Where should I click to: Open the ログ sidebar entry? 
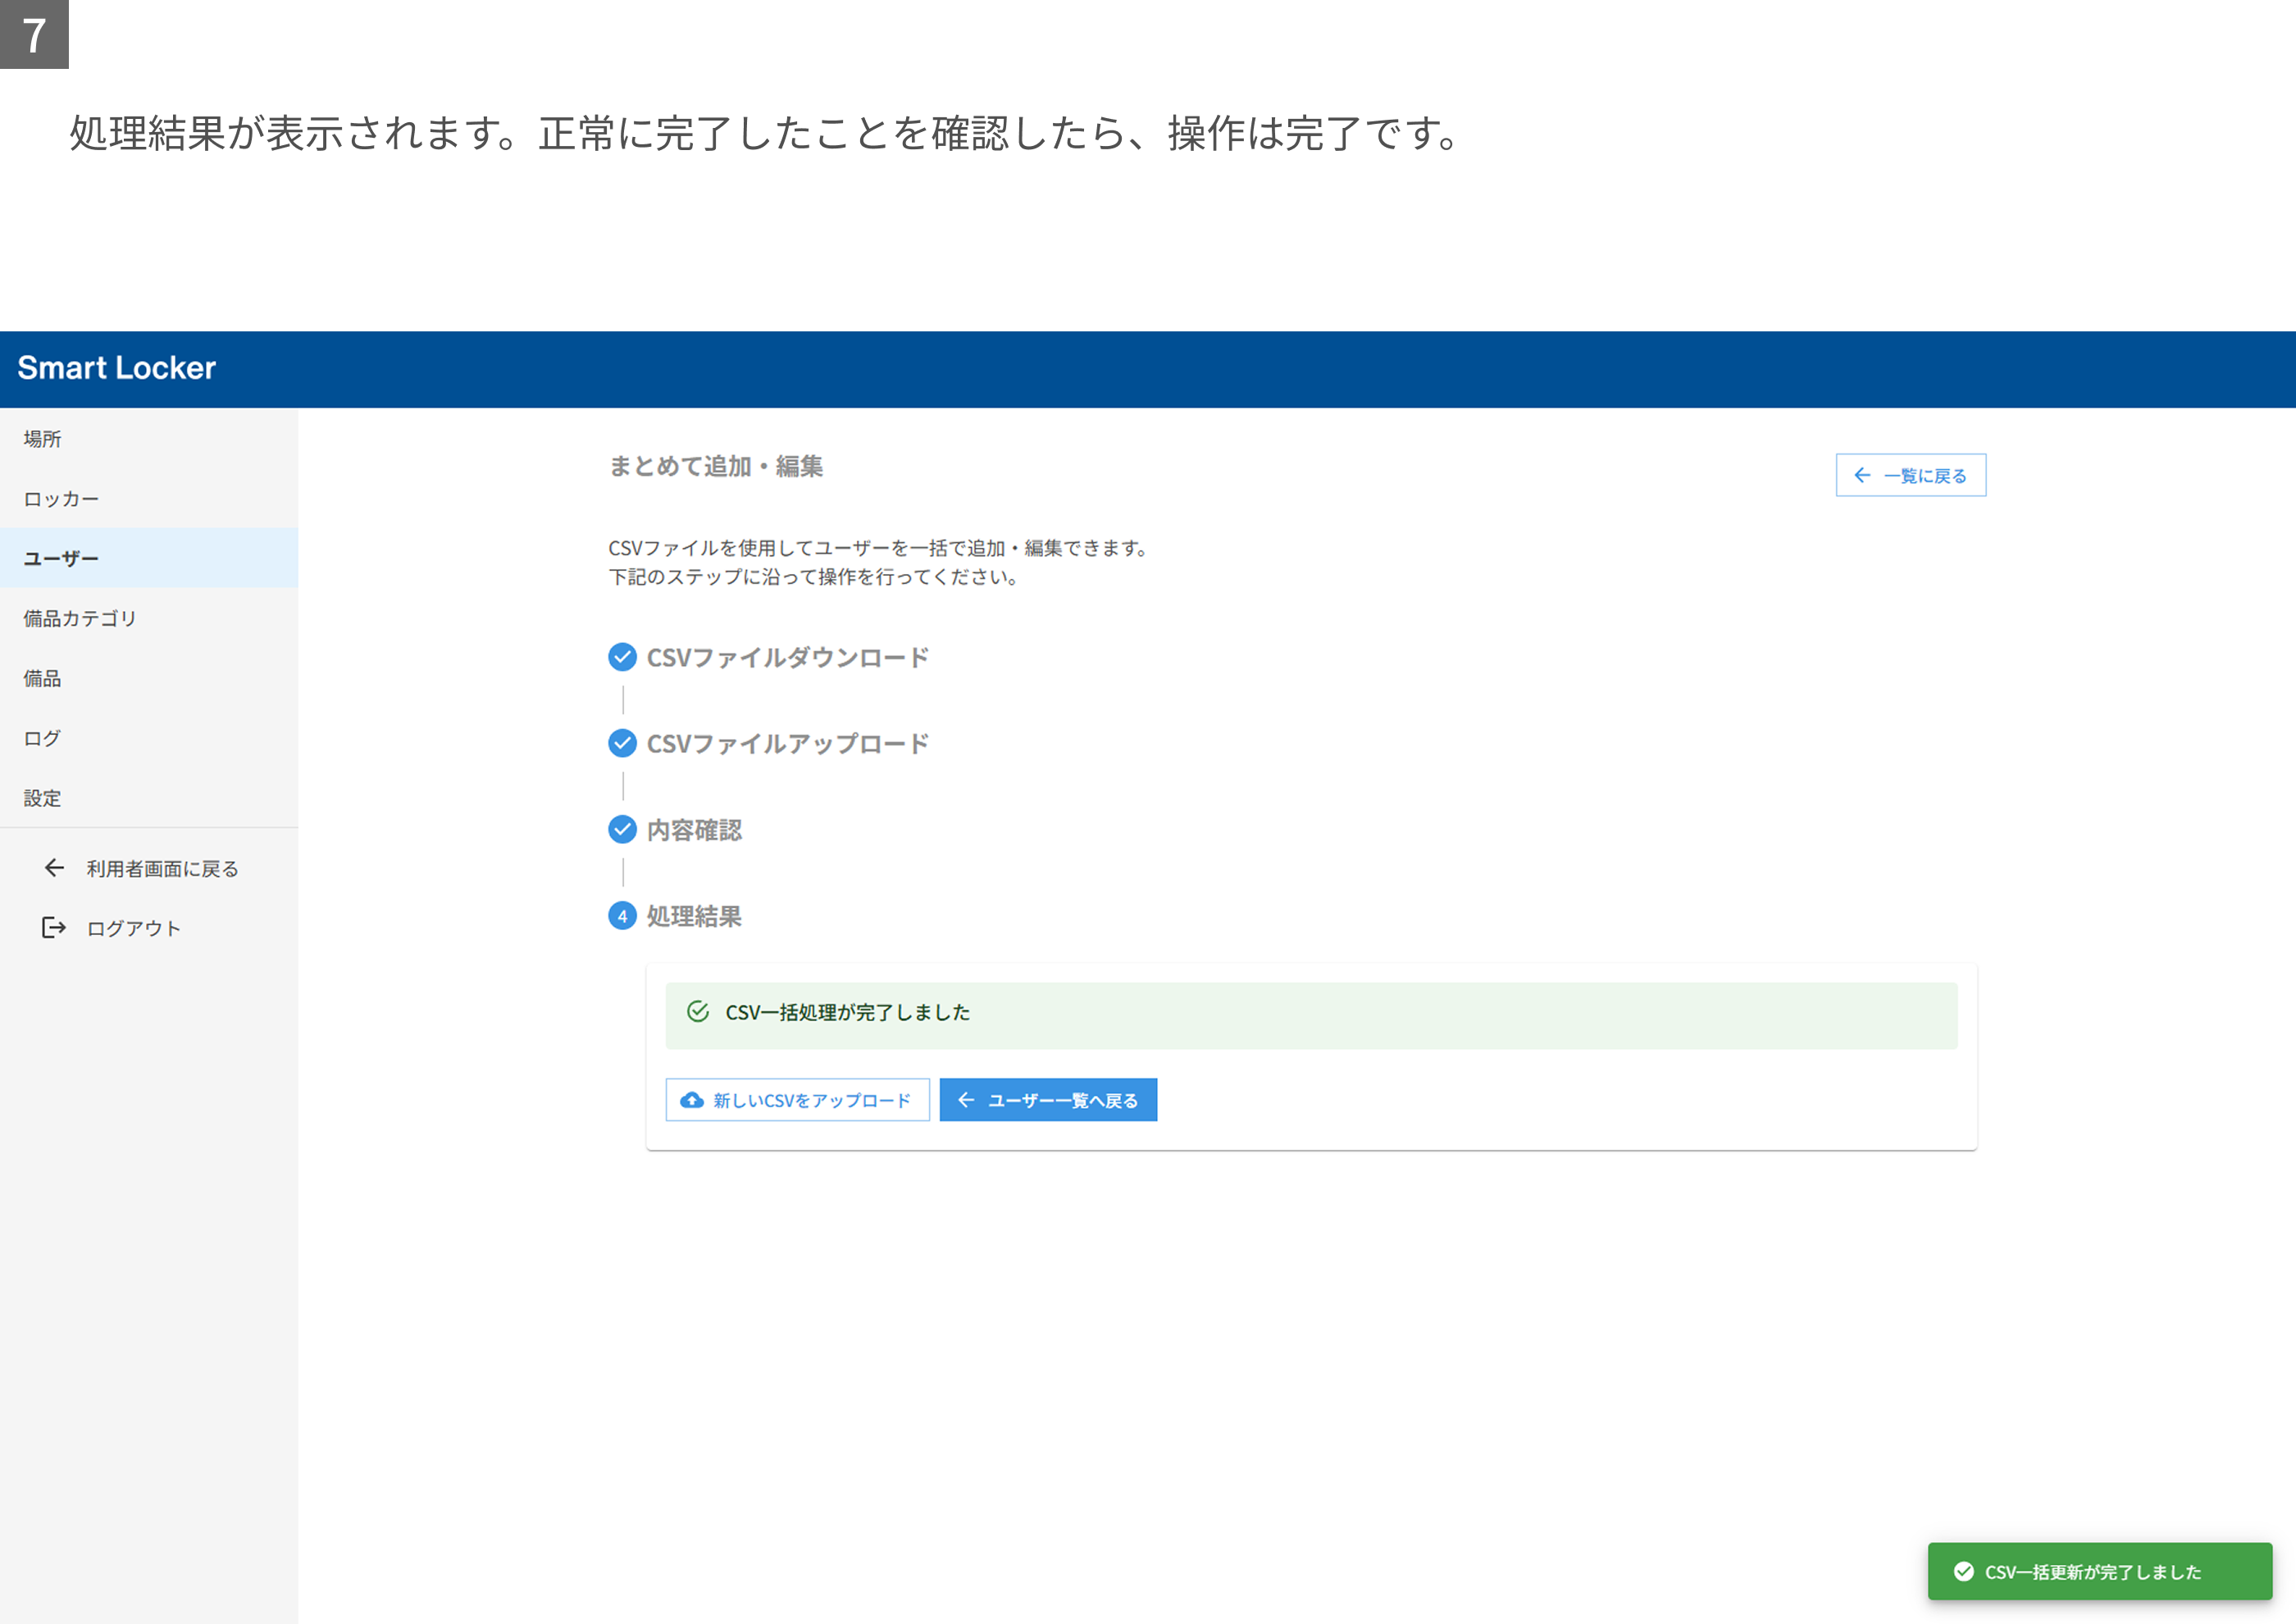tap(149, 738)
